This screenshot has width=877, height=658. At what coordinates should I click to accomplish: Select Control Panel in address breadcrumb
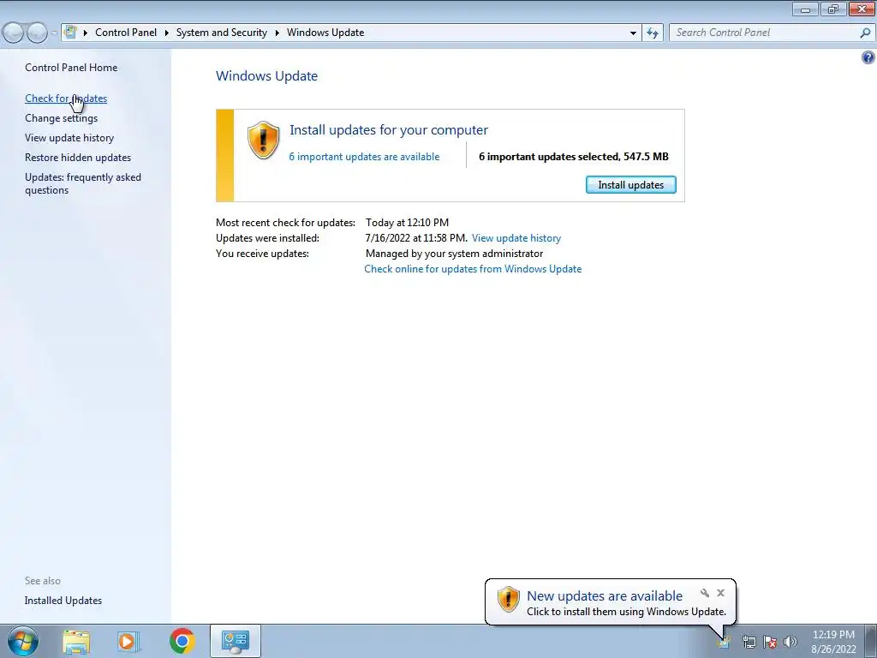(x=126, y=33)
